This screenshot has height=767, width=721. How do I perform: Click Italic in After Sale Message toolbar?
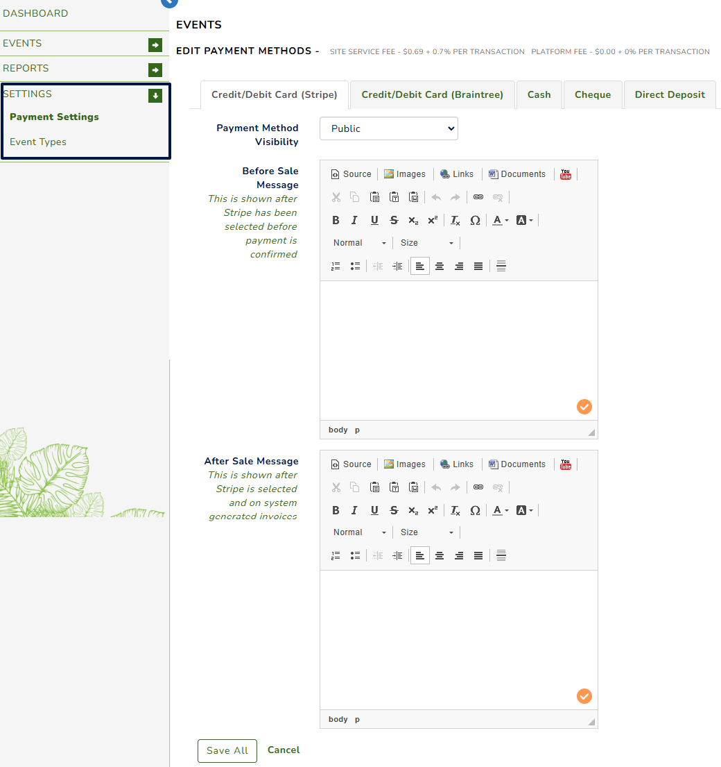point(354,510)
